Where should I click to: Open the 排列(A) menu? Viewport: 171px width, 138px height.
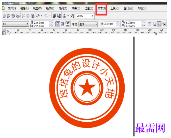click(x=63, y=8)
